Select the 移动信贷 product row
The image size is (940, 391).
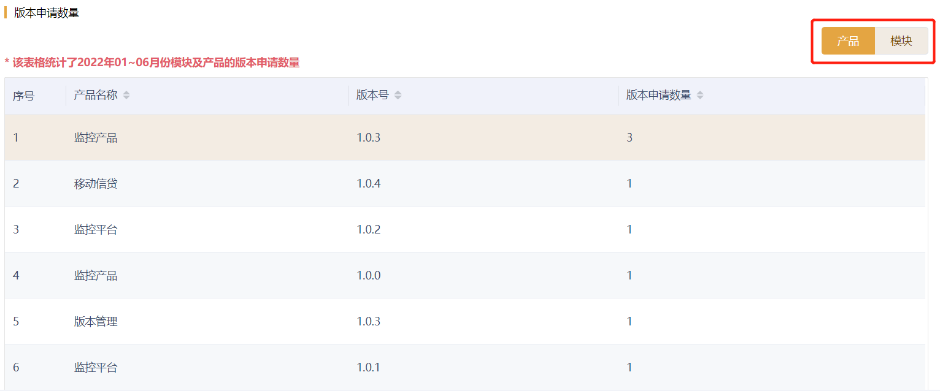pyautogui.click(x=96, y=184)
